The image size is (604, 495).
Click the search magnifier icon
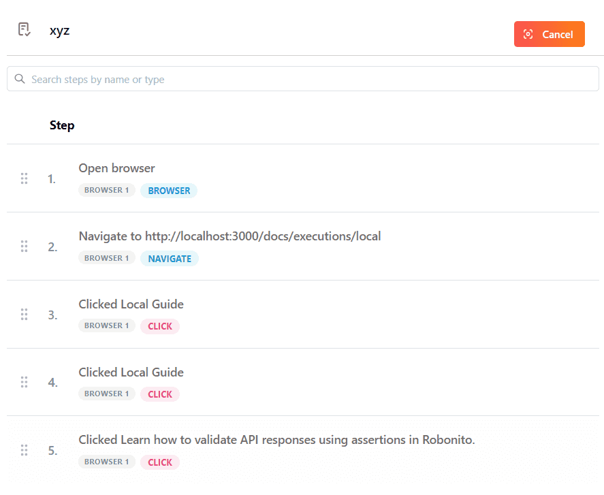click(20, 79)
